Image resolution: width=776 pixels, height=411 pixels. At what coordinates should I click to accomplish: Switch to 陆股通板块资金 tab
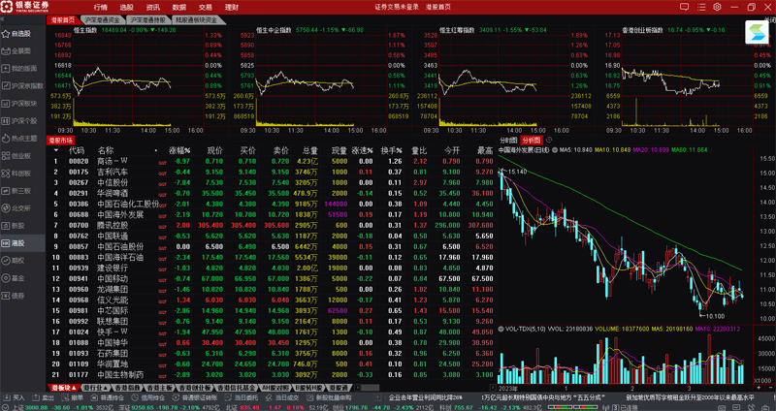pyautogui.click(x=197, y=20)
